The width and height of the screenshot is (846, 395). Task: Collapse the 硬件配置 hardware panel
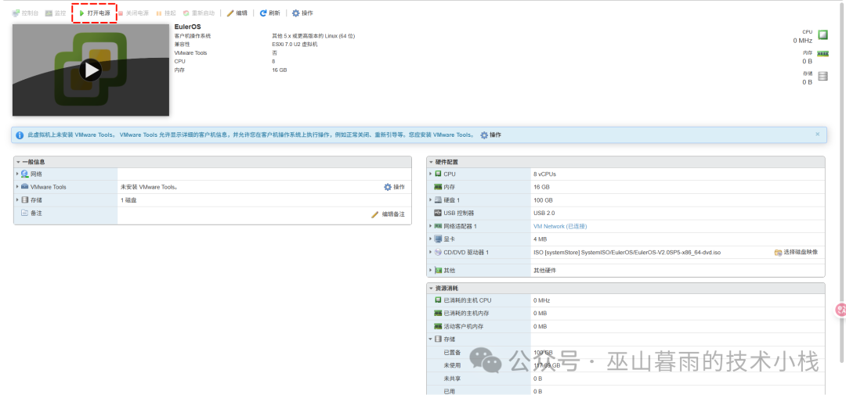[431, 162]
